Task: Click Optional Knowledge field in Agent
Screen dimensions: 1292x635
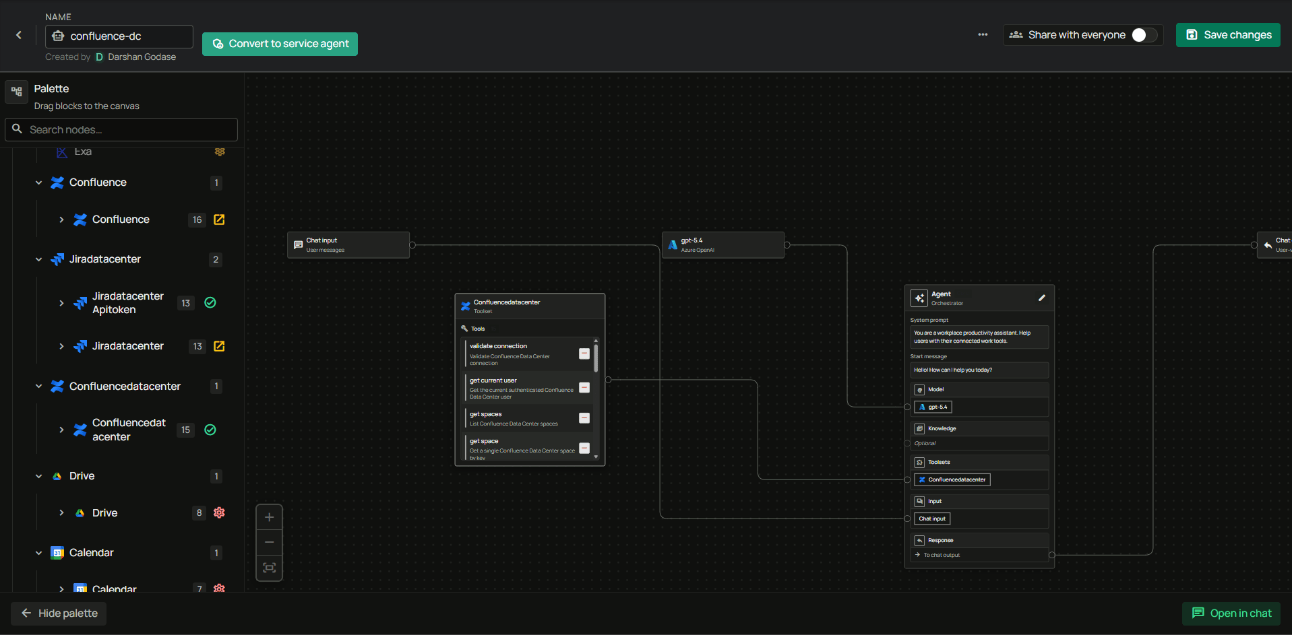Action: click(x=979, y=443)
